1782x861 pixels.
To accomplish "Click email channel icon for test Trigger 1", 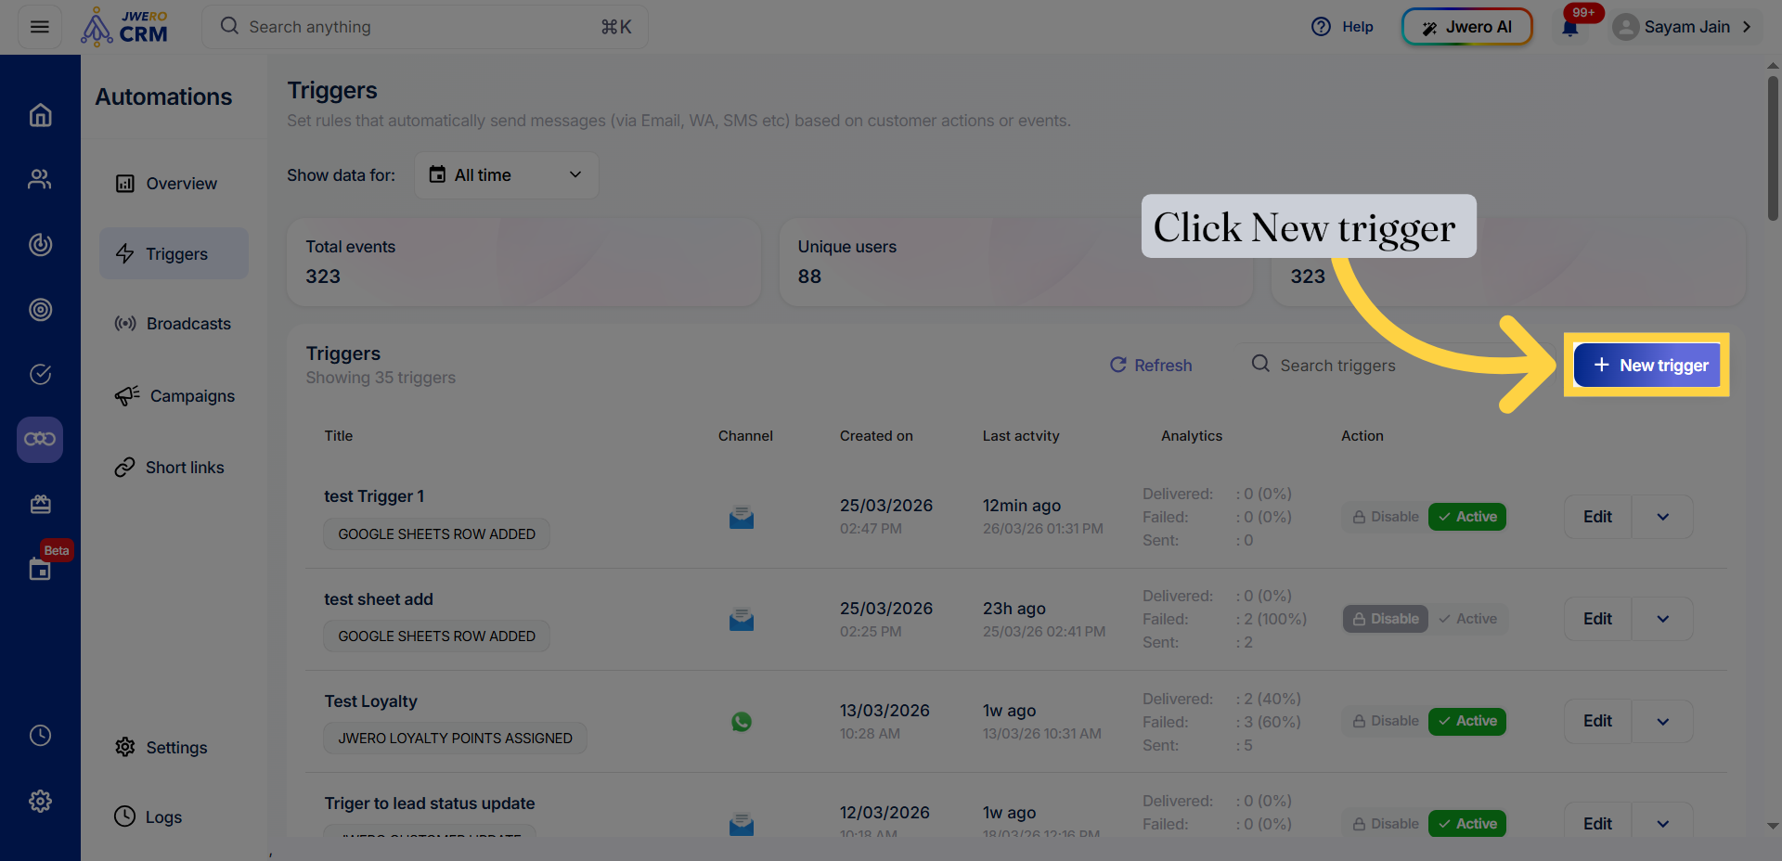I will tap(742, 517).
